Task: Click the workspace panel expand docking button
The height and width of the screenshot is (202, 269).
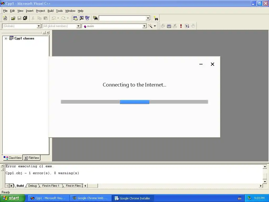Action: [44, 33]
